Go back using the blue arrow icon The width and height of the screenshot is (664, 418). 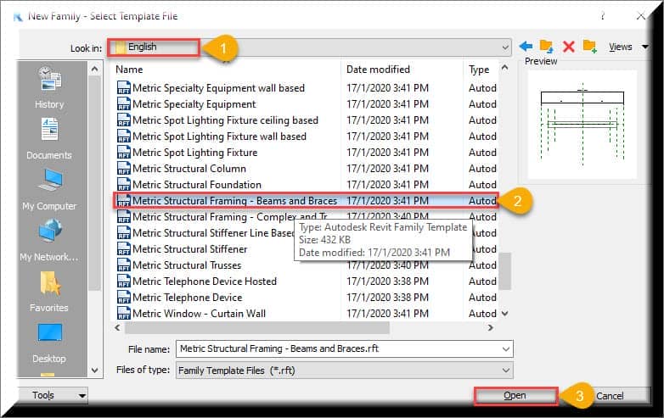point(526,46)
